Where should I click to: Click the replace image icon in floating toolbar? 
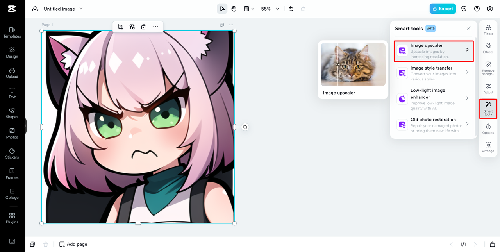pyautogui.click(x=132, y=27)
